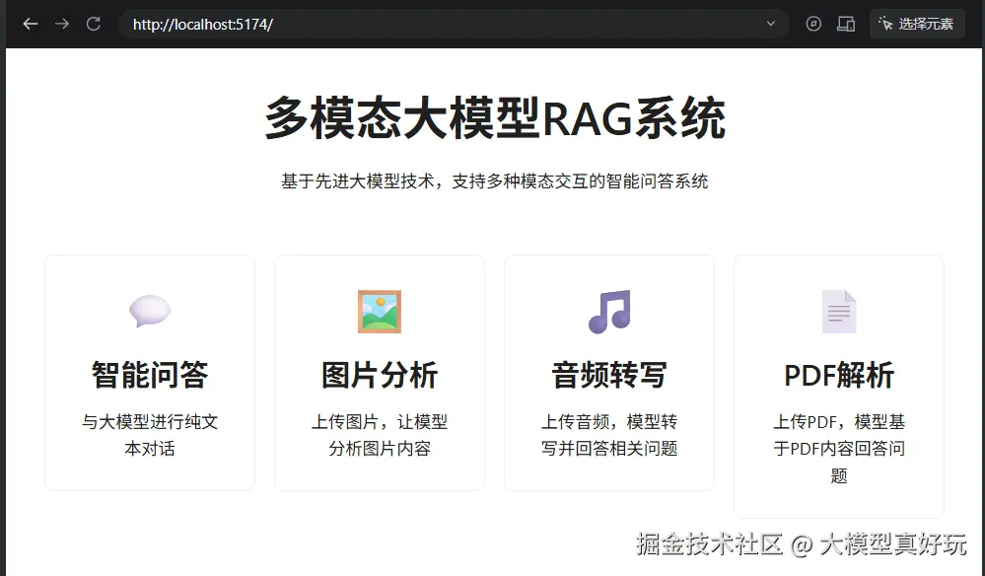Click the text 上传图片，让模型分析图片内容
Viewport: 985px width, 576px height.
pos(380,435)
